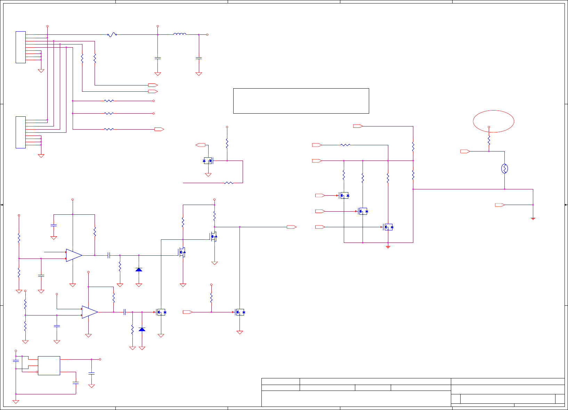The width and height of the screenshot is (568, 410).
Task: Select the series capacitor at lower op-amp output
Action: coord(124,312)
